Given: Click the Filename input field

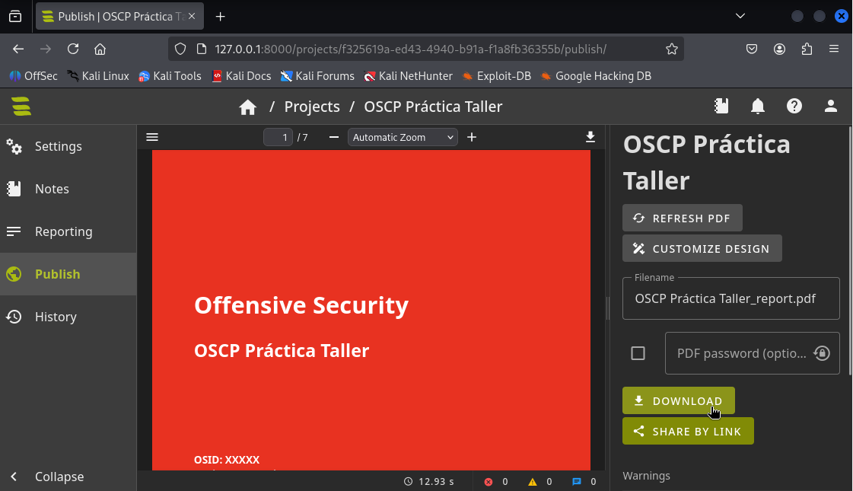Looking at the screenshot, I should (x=731, y=298).
